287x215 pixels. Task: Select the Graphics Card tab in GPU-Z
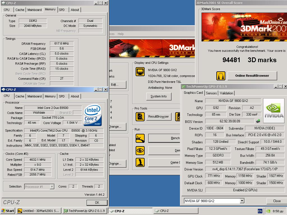[x=193, y=93]
